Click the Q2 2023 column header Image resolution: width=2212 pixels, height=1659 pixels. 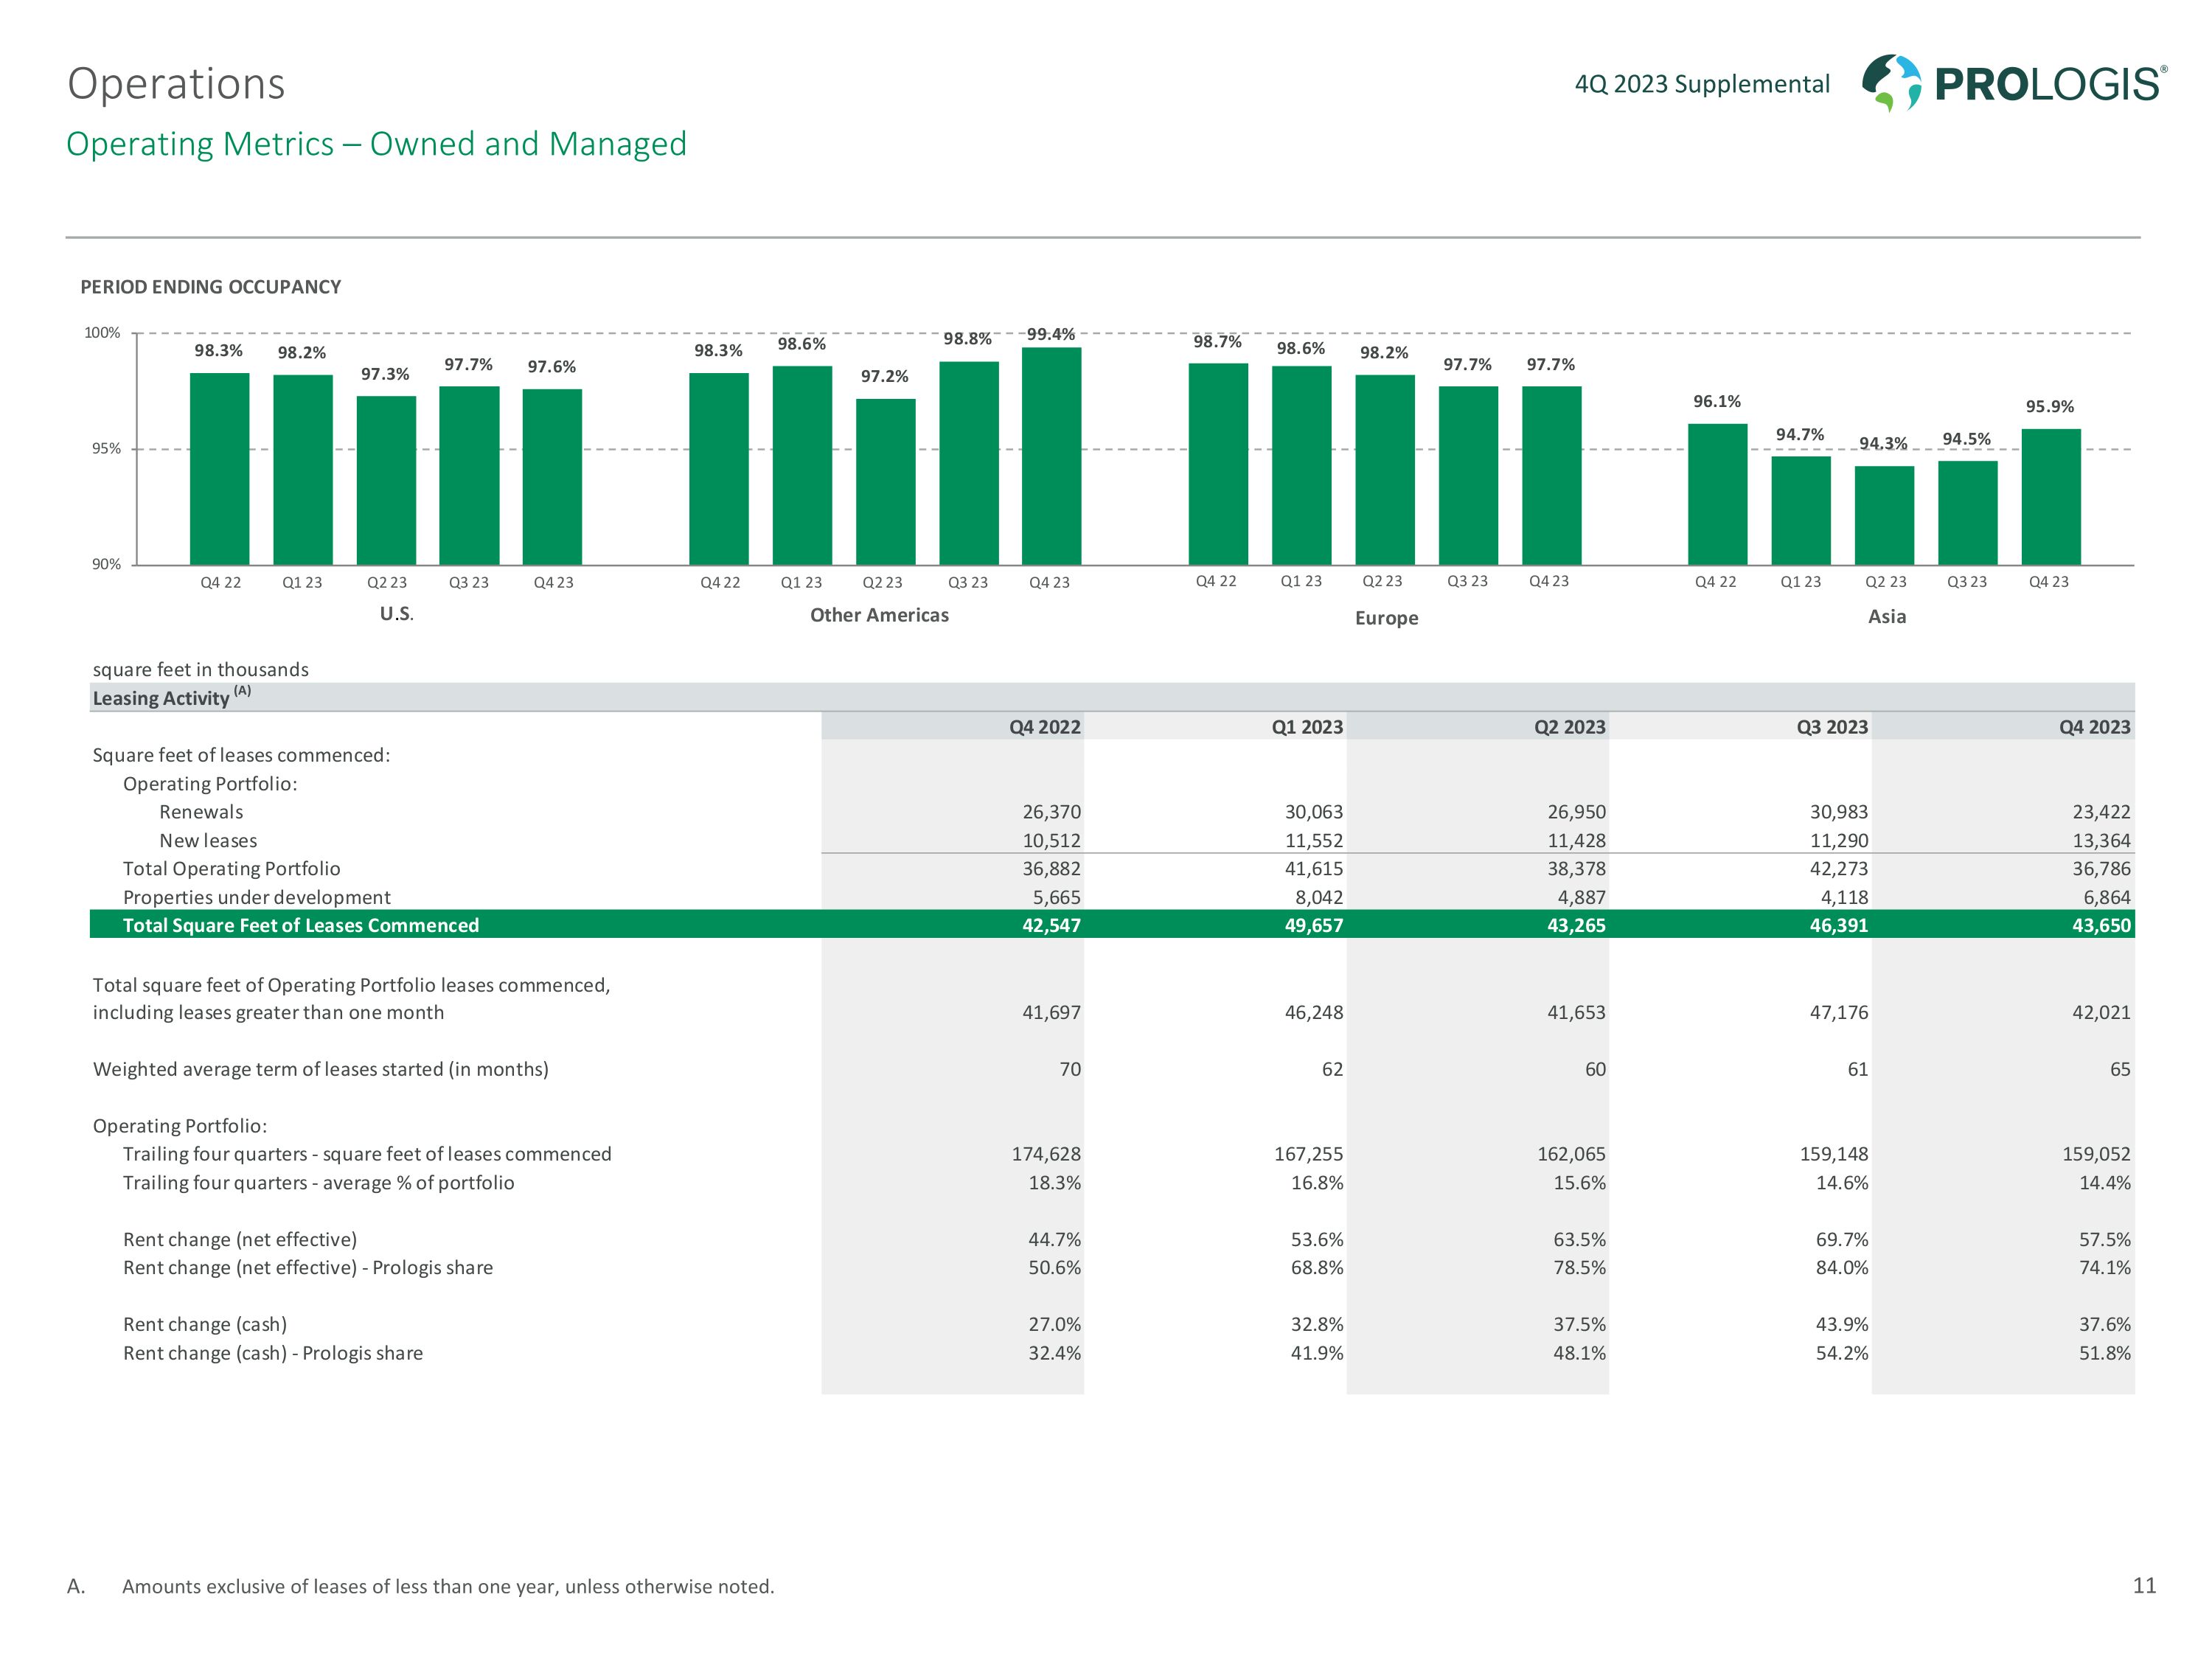coord(1569,727)
